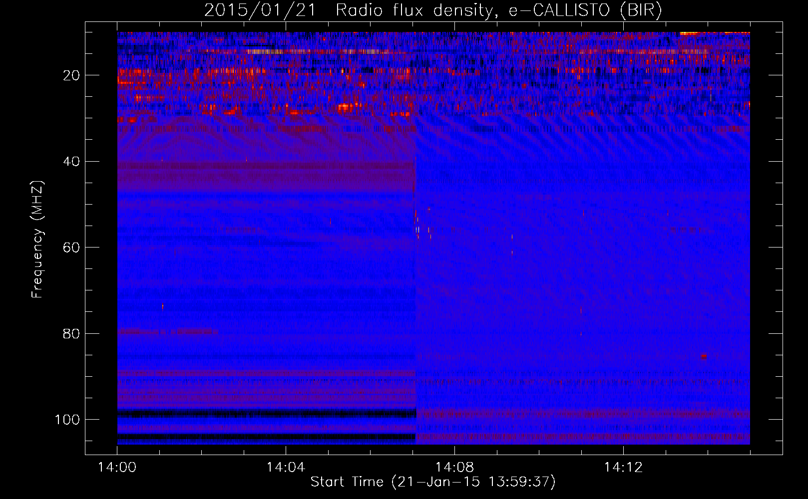Click the 'Frequency (MHZ)' axis label
808x499 pixels.
37,240
